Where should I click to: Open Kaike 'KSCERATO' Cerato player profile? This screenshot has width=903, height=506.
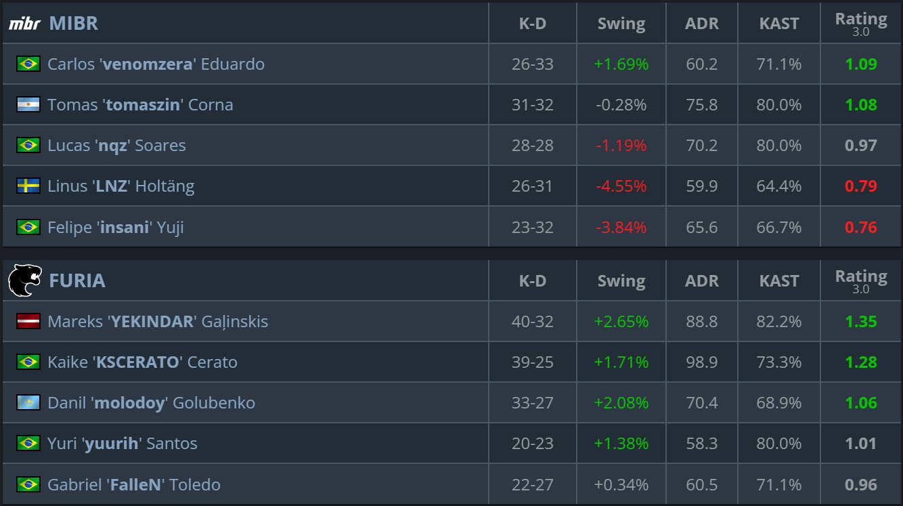tap(142, 362)
